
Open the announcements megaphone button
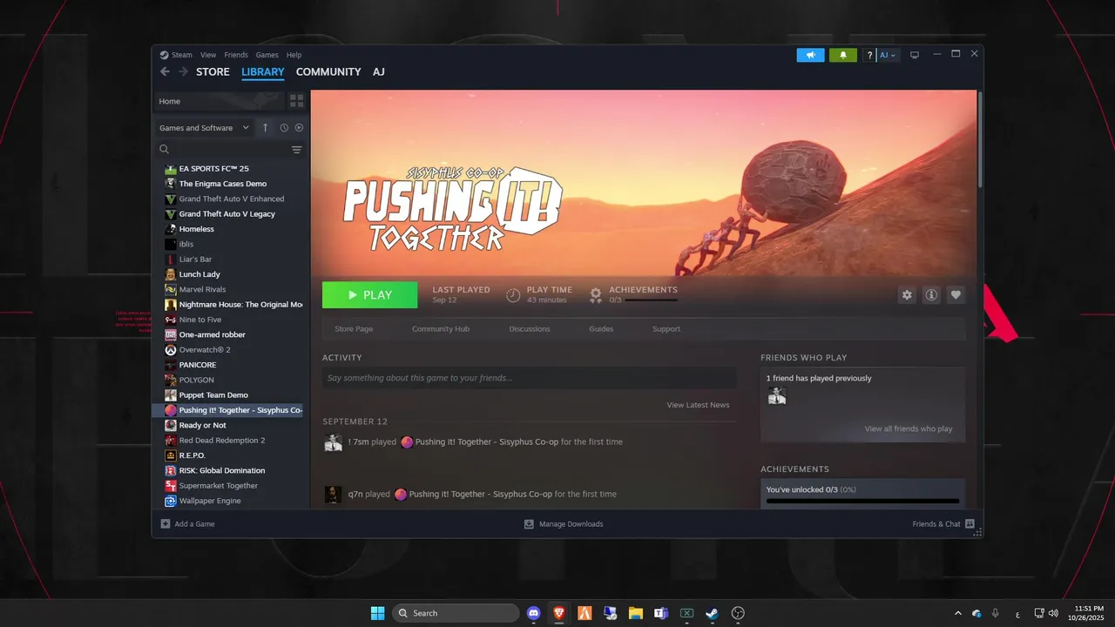point(810,55)
